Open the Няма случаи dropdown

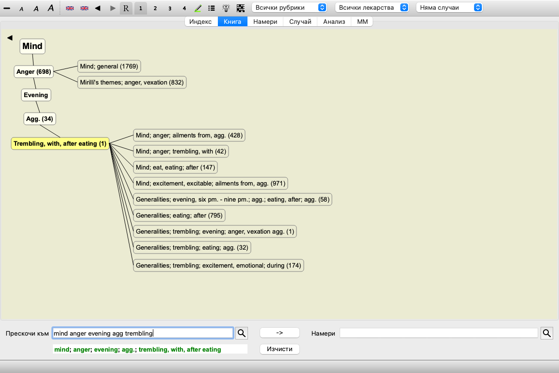pos(449,7)
